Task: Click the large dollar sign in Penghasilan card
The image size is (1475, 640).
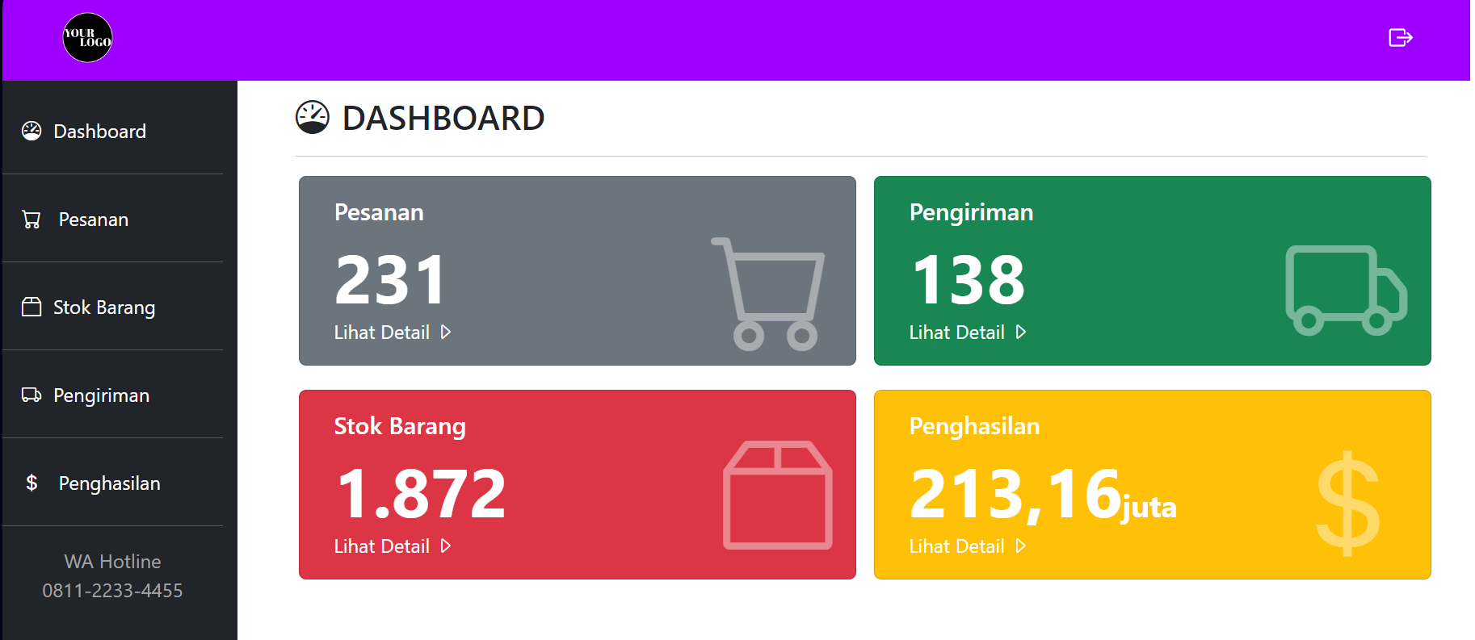Action: coord(1348,504)
